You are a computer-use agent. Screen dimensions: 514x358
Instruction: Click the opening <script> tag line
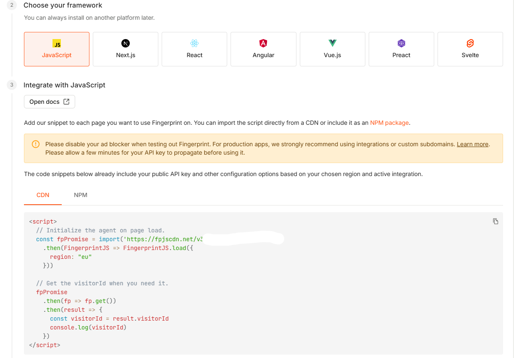point(43,221)
